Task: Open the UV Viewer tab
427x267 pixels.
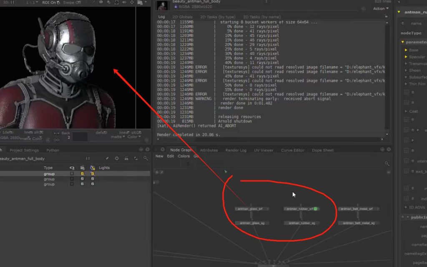Action: click(x=264, y=150)
